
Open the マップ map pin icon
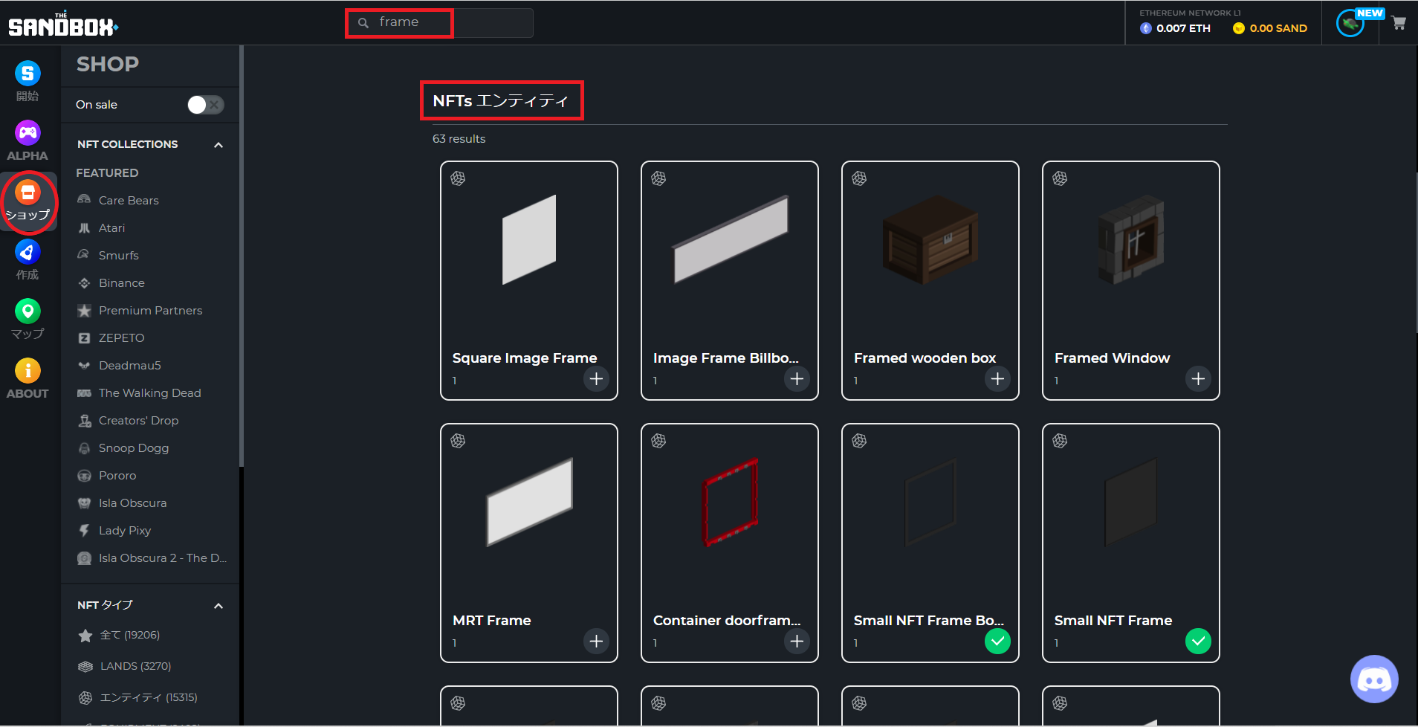27,311
